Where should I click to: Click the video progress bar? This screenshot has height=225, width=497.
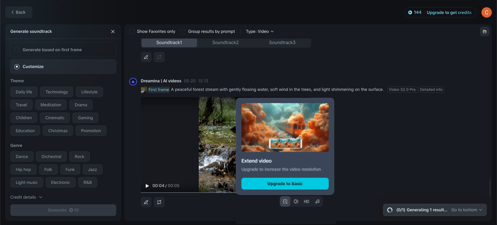point(188,192)
